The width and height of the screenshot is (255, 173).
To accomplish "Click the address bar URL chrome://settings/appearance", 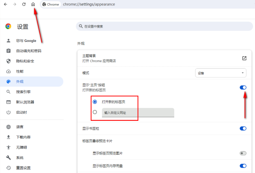I will coord(89,4).
